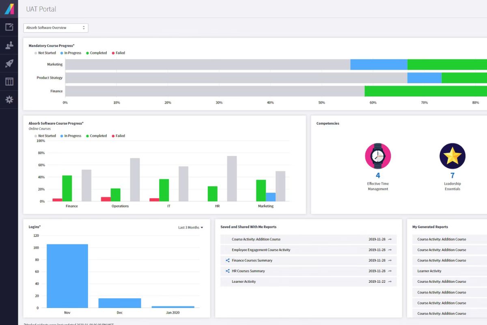Screen dimensions: 487x325
Task: Click arrow icon on saved Course Activity: Addition Course row
Action: tap(390, 239)
